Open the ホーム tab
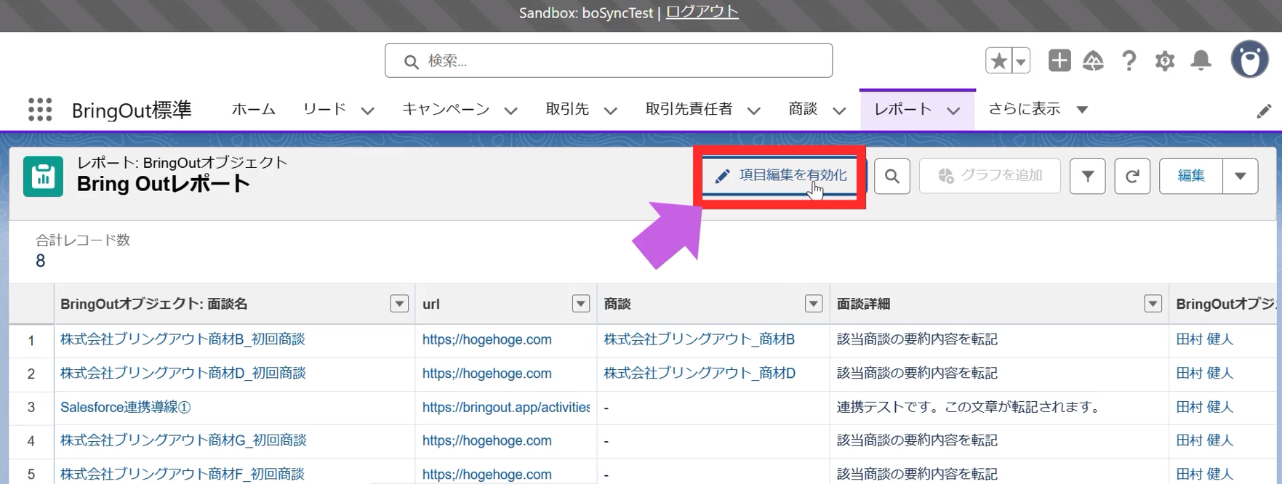The width and height of the screenshot is (1282, 484). [x=254, y=109]
